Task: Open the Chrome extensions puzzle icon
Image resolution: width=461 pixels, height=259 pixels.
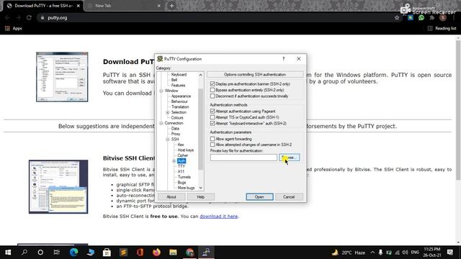Action: pos(432,17)
